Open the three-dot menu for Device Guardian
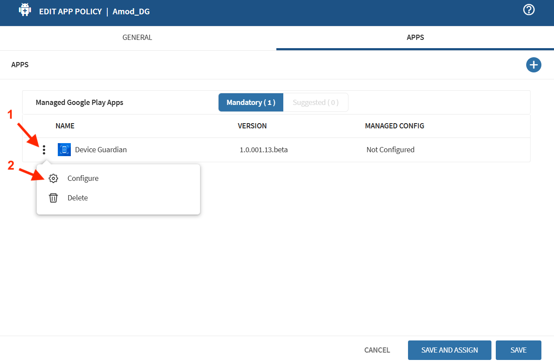This screenshot has width=554, height=363. pyautogui.click(x=44, y=150)
